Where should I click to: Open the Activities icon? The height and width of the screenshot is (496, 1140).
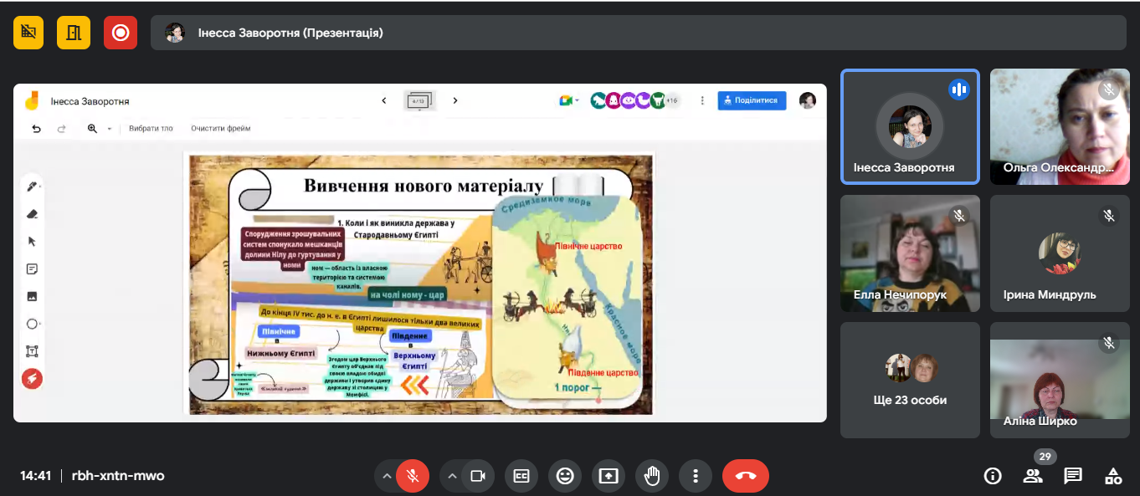click(1113, 476)
